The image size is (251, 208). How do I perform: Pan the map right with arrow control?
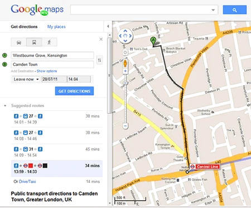pos(131,36)
